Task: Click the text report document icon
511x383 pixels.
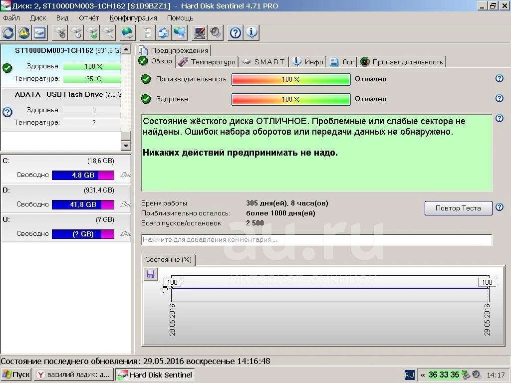Action: click(x=147, y=33)
